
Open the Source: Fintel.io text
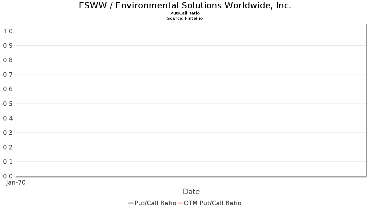[x=185, y=18]
